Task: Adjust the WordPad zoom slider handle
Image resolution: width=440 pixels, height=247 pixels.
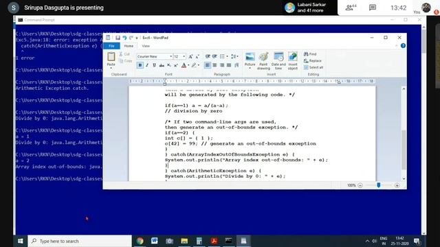Action: (379, 185)
